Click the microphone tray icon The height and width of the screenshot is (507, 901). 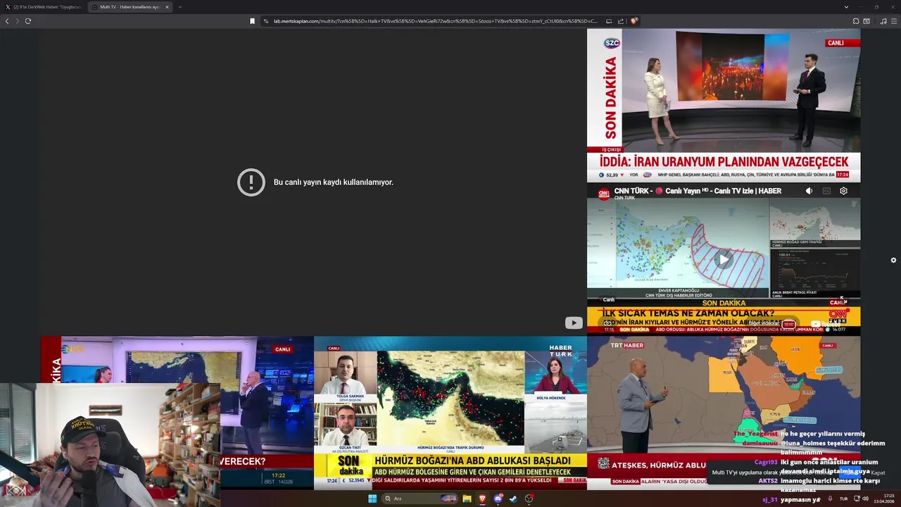coord(830,499)
